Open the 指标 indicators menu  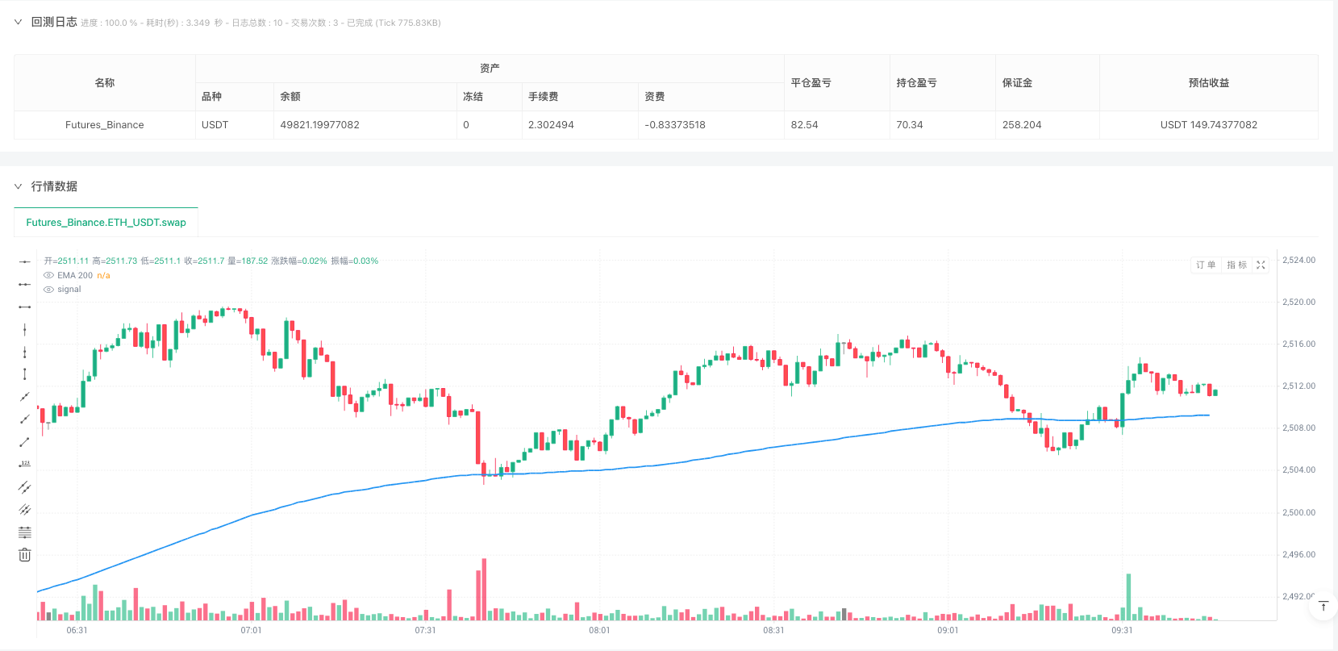tap(1236, 265)
